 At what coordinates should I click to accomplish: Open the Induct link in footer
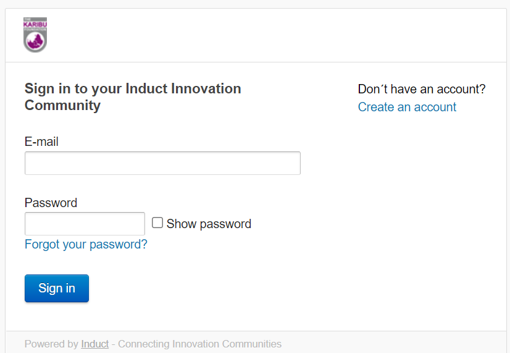coord(94,344)
